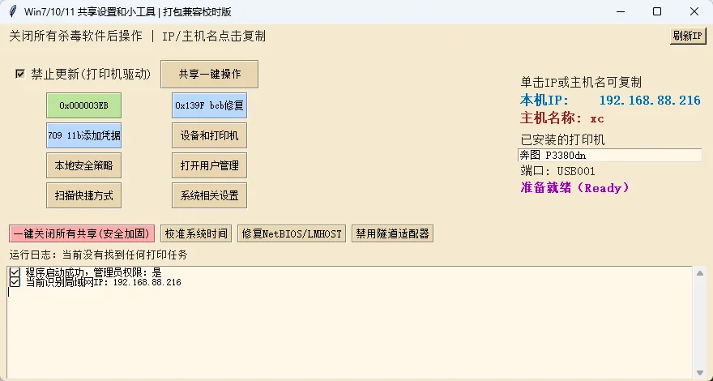This screenshot has width=713, height=381.
Task: Click log scrollbar down arrow
Action: pos(700,372)
